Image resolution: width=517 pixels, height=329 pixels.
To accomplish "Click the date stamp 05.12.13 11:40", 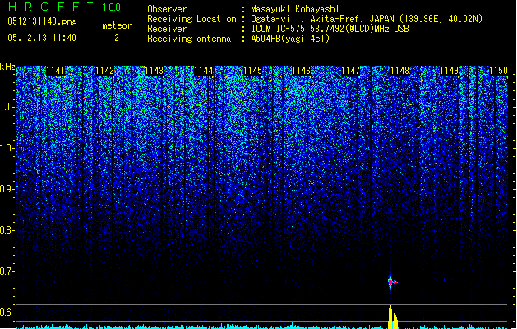I will [42, 38].
